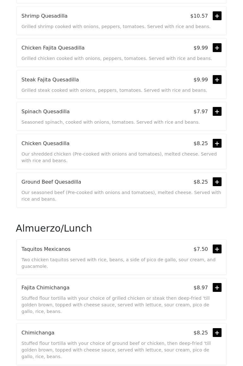Screen dimensions: 243x366
Task: Select the Chicken Quesadilla description text
Action: 119,157
